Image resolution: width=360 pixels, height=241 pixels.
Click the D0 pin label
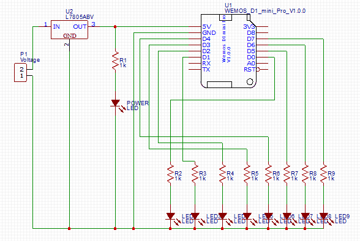(251, 57)
